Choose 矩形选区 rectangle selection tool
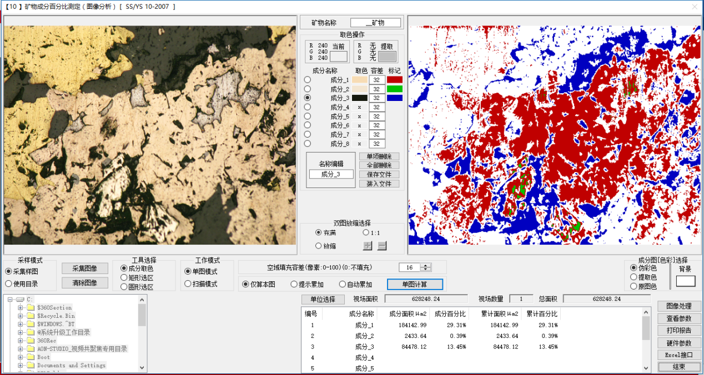704x375 pixels. pyautogui.click(x=124, y=277)
